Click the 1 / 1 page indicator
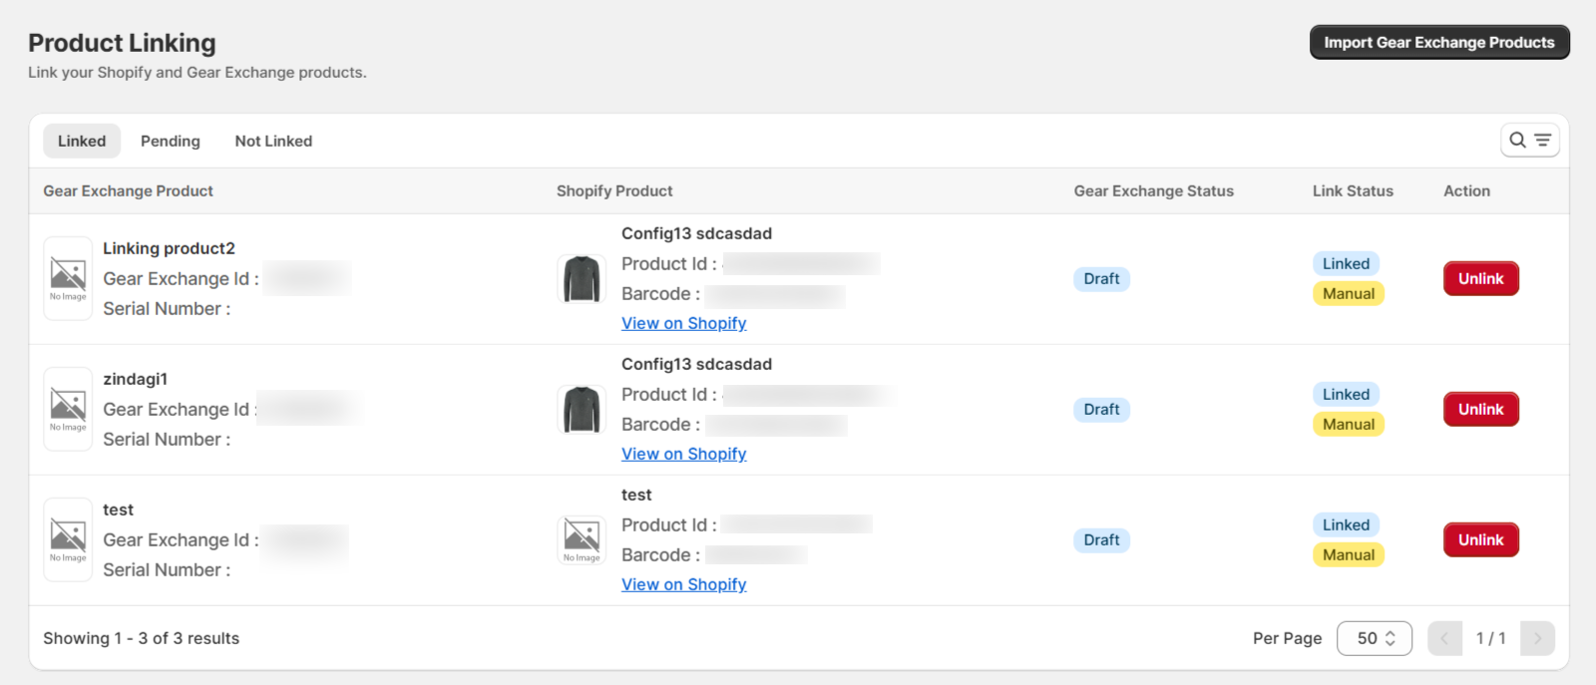Viewport: 1596px width, 685px height. [x=1491, y=638]
